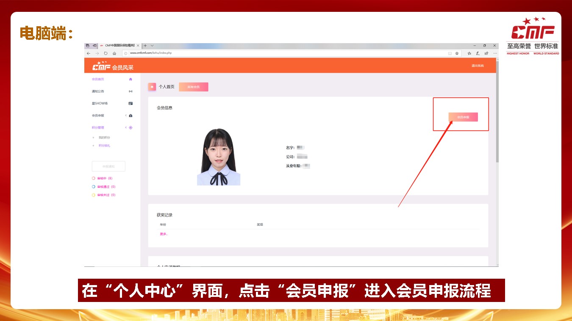Select the 审核未过 (0) status circle
The image size is (572, 321).
tap(94, 195)
